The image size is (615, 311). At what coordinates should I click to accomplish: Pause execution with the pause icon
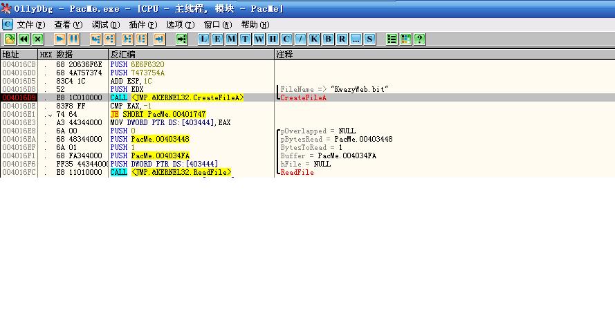74,39
